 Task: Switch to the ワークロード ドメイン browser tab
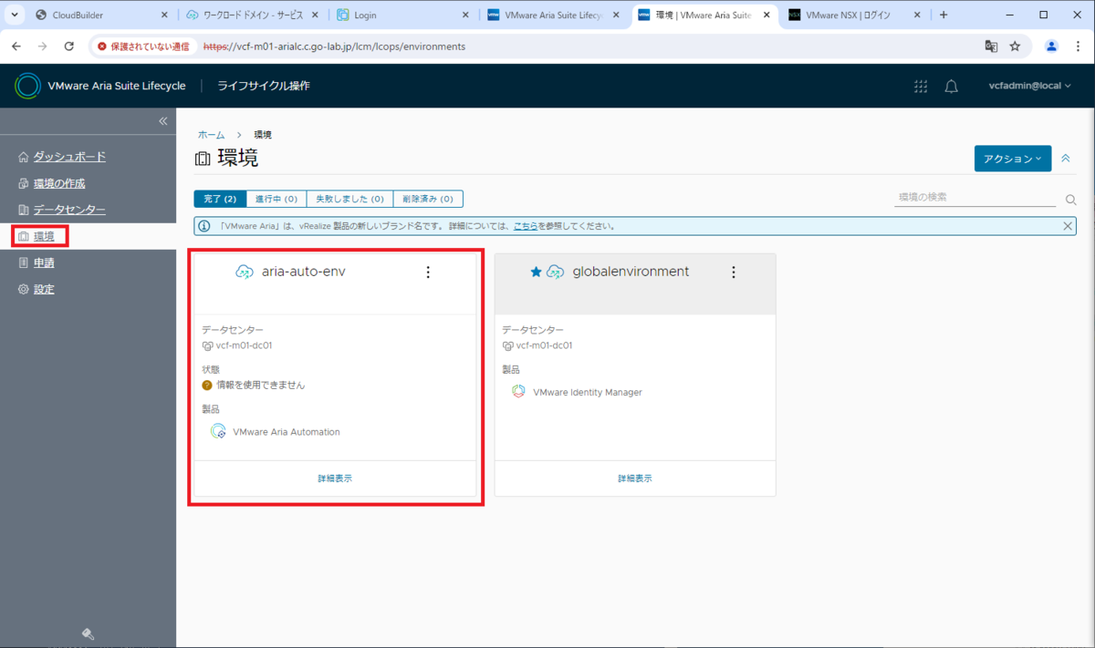[x=252, y=15]
